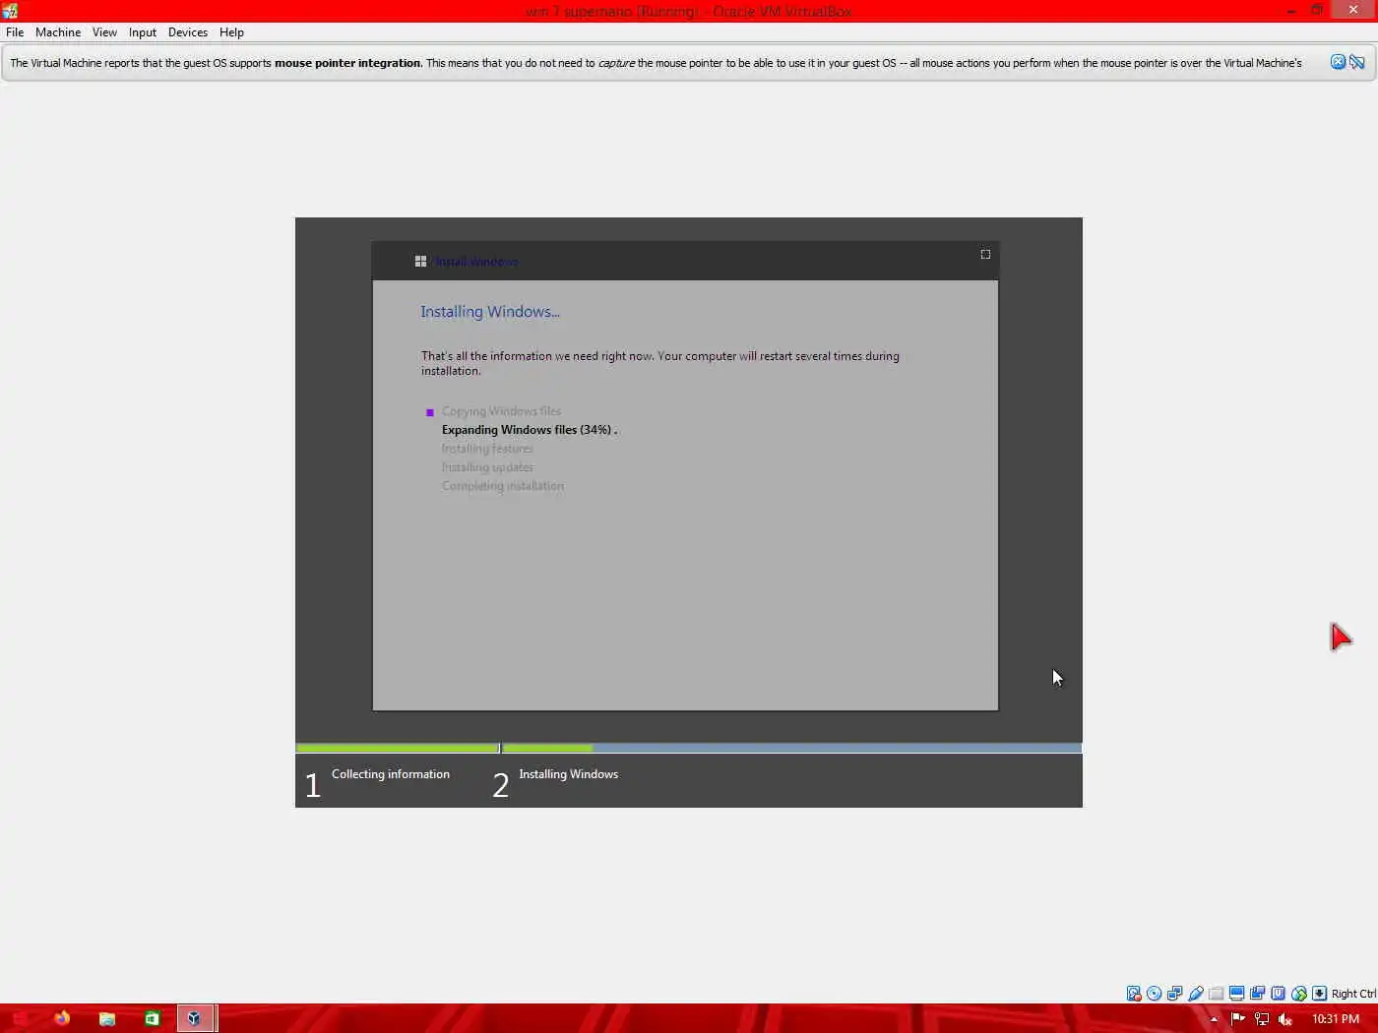Image resolution: width=1378 pixels, height=1033 pixels.
Task: Click the USB devices status icon
Action: pyautogui.click(x=1196, y=994)
